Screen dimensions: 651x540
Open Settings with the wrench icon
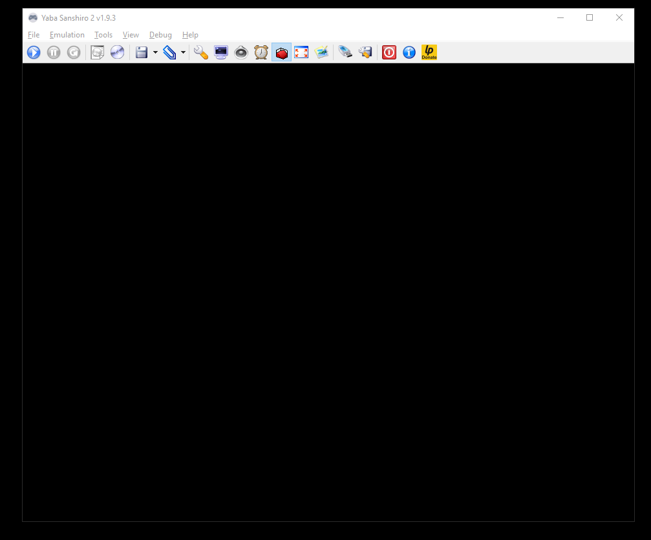[x=201, y=52]
